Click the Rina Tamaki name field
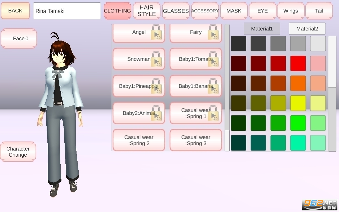The width and height of the screenshot is (339, 212). (x=67, y=11)
